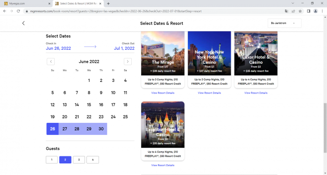The width and height of the screenshot is (327, 175).
Task: Select June 20 on the calendar
Action: (x=64, y=117)
